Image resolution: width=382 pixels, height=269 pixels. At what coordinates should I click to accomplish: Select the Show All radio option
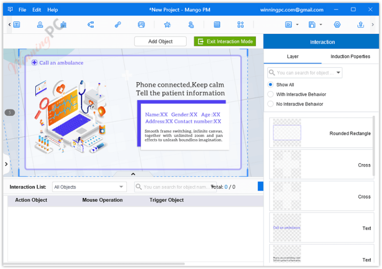pyautogui.click(x=270, y=85)
